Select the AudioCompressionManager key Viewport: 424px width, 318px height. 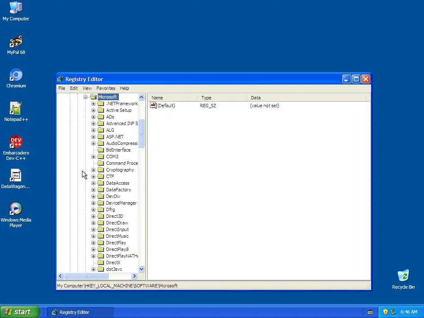click(122, 143)
